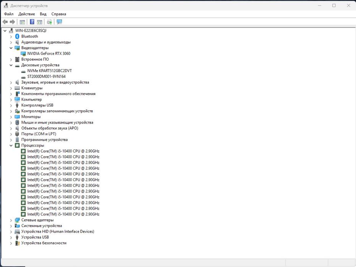
Task: Click the monitor icon beside Мониторы
Action: pos(17,117)
